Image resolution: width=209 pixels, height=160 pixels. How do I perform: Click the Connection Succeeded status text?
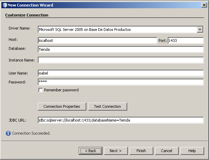click(31, 133)
